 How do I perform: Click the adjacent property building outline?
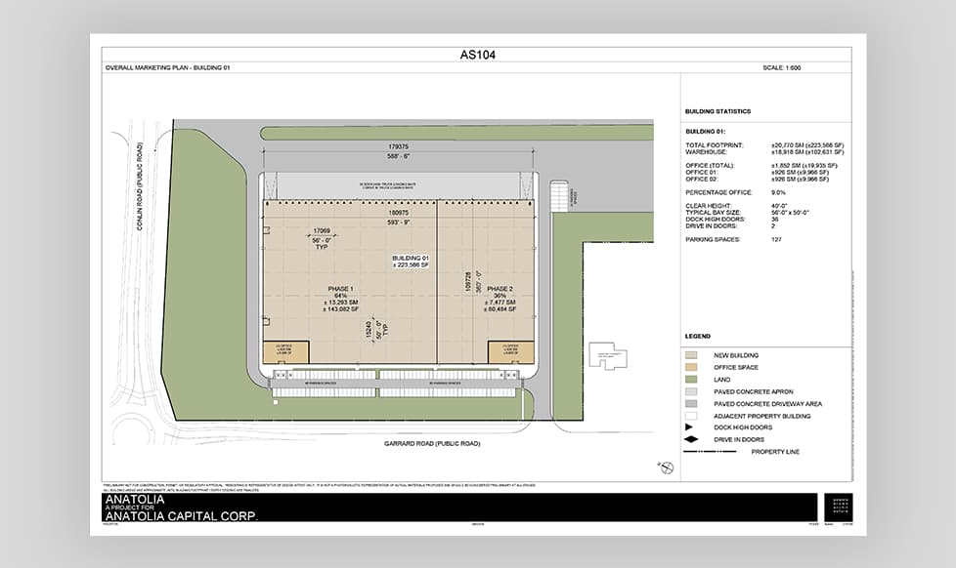[600, 356]
